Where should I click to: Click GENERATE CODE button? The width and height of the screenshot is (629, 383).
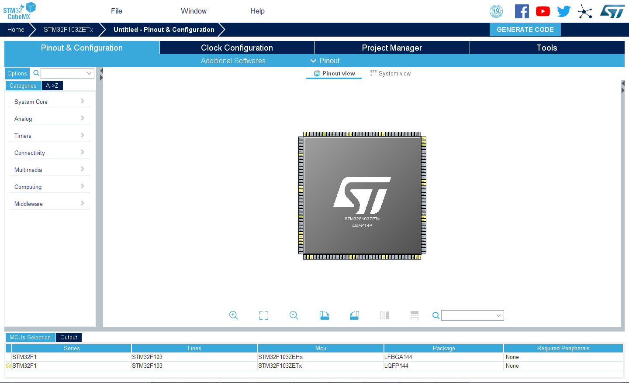[525, 29]
